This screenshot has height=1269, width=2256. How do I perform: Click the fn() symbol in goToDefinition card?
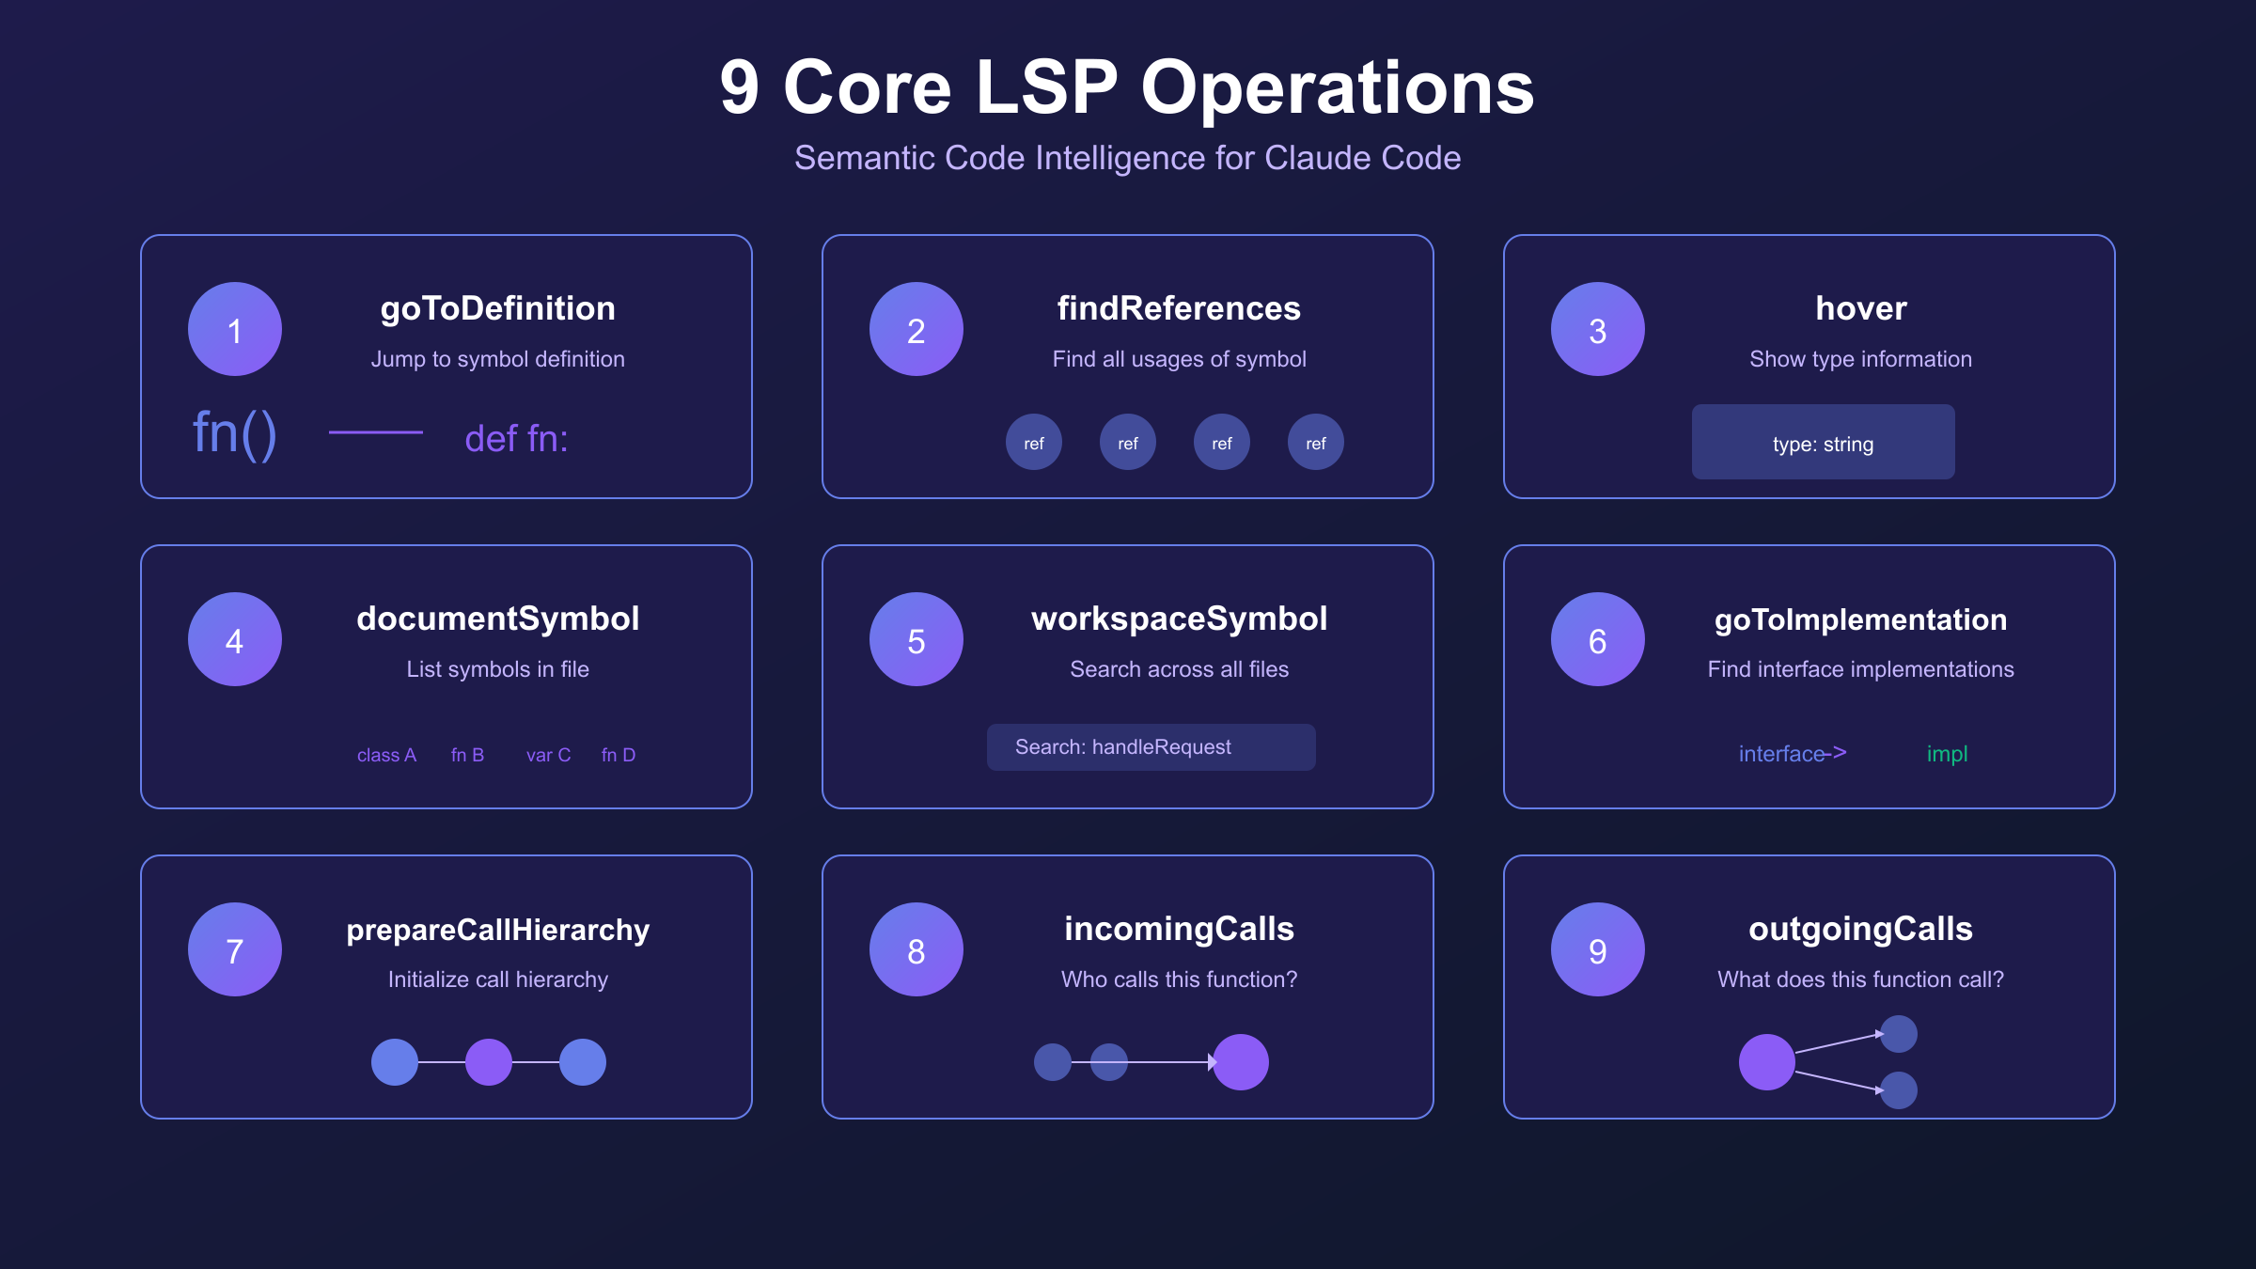(x=235, y=432)
